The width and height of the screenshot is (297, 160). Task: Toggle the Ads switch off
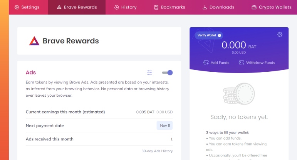(x=168, y=73)
